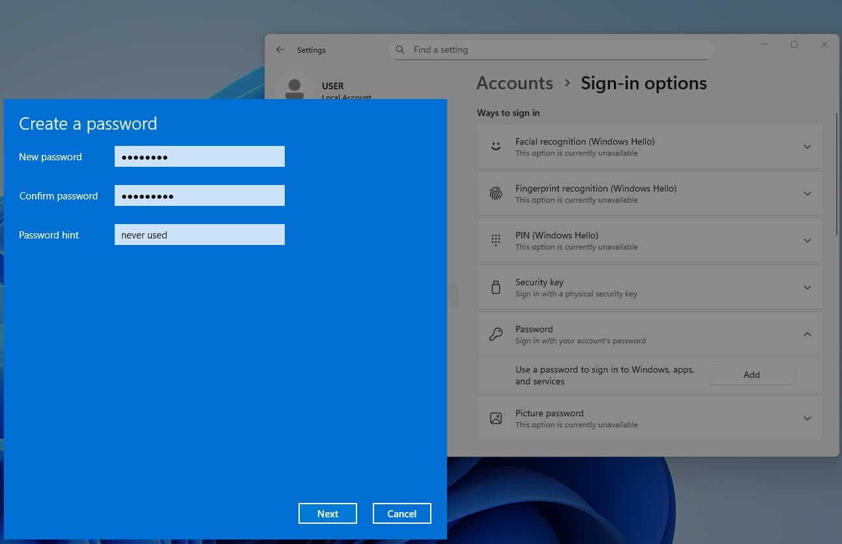This screenshot has width=842, height=544.
Task: Cancel the Create a password dialog
Action: point(401,513)
